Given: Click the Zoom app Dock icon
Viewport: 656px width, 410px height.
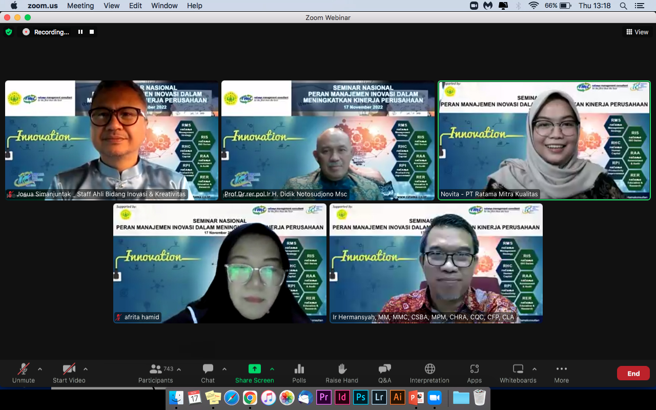Looking at the screenshot, I should coord(435,397).
